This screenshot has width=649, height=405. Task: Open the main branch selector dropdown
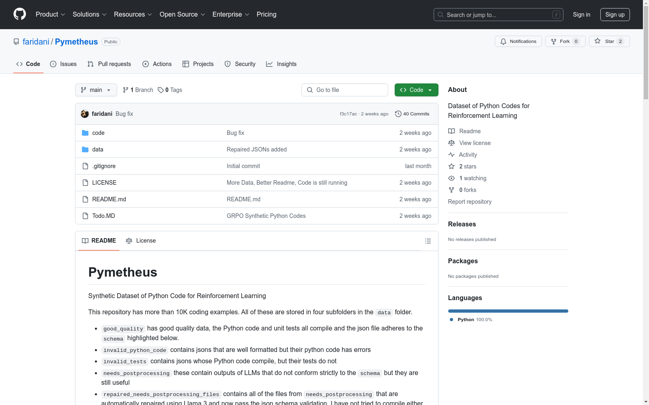click(x=96, y=90)
